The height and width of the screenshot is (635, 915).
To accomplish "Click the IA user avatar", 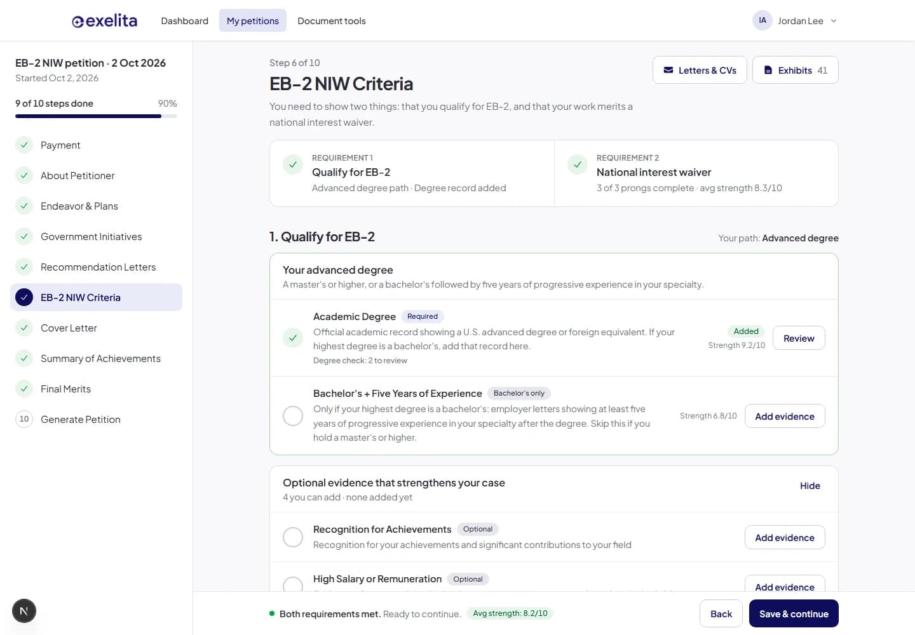I will pyautogui.click(x=762, y=20).
